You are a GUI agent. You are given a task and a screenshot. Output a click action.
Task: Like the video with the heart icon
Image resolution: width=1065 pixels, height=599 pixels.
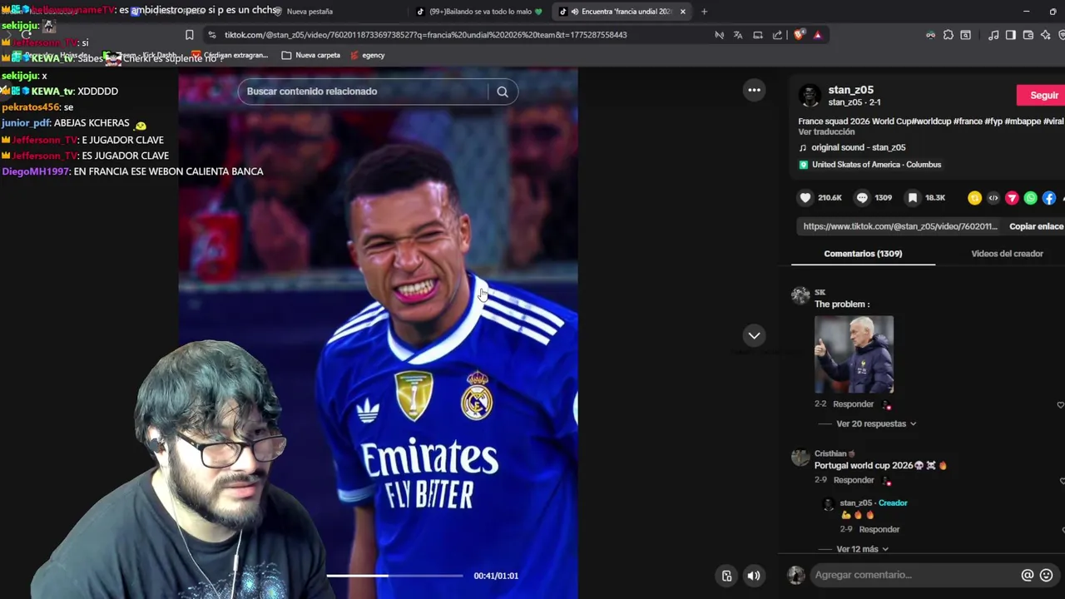805,198
